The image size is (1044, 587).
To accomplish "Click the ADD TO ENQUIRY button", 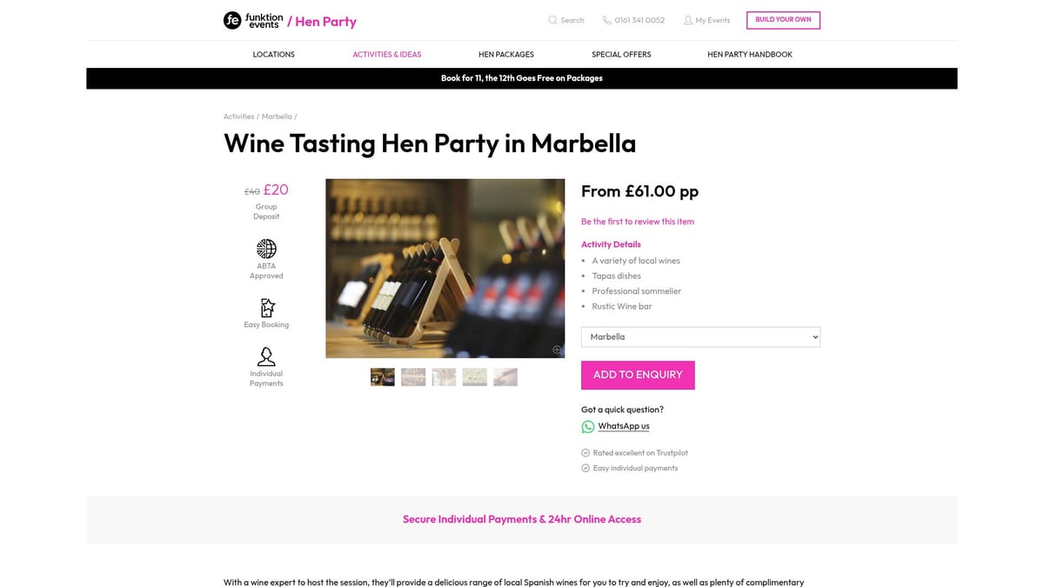I will (x=638, y=375).
